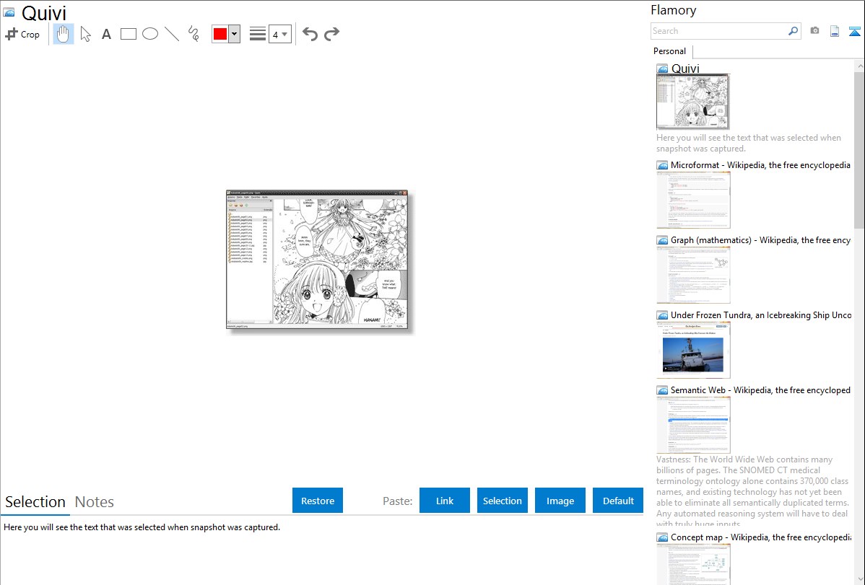This screenshot has width=865, height=585.
Task: Choose the arrow pointer tool
Action: (x=85, y=34)
